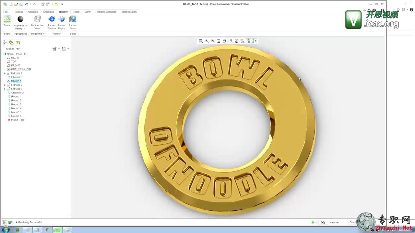This screenshot has height=233, width=415.
Task: Switch to the Analysis tab
Action: [x=33, y=12]
